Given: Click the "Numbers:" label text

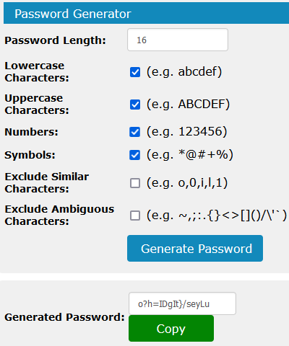Looking at the screenshot, I should (x=31, y=132).
